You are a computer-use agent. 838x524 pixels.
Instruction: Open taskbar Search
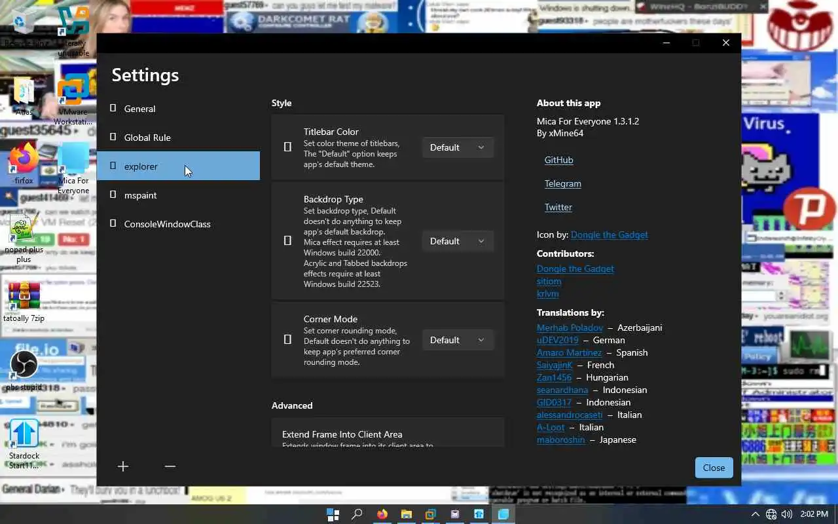tap(357, 514)
